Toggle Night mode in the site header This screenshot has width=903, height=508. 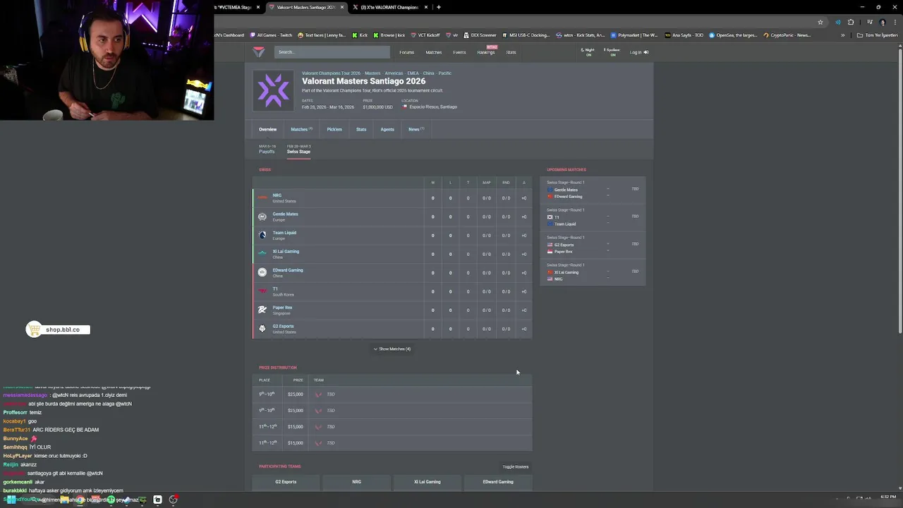click(x=588, y=52)
